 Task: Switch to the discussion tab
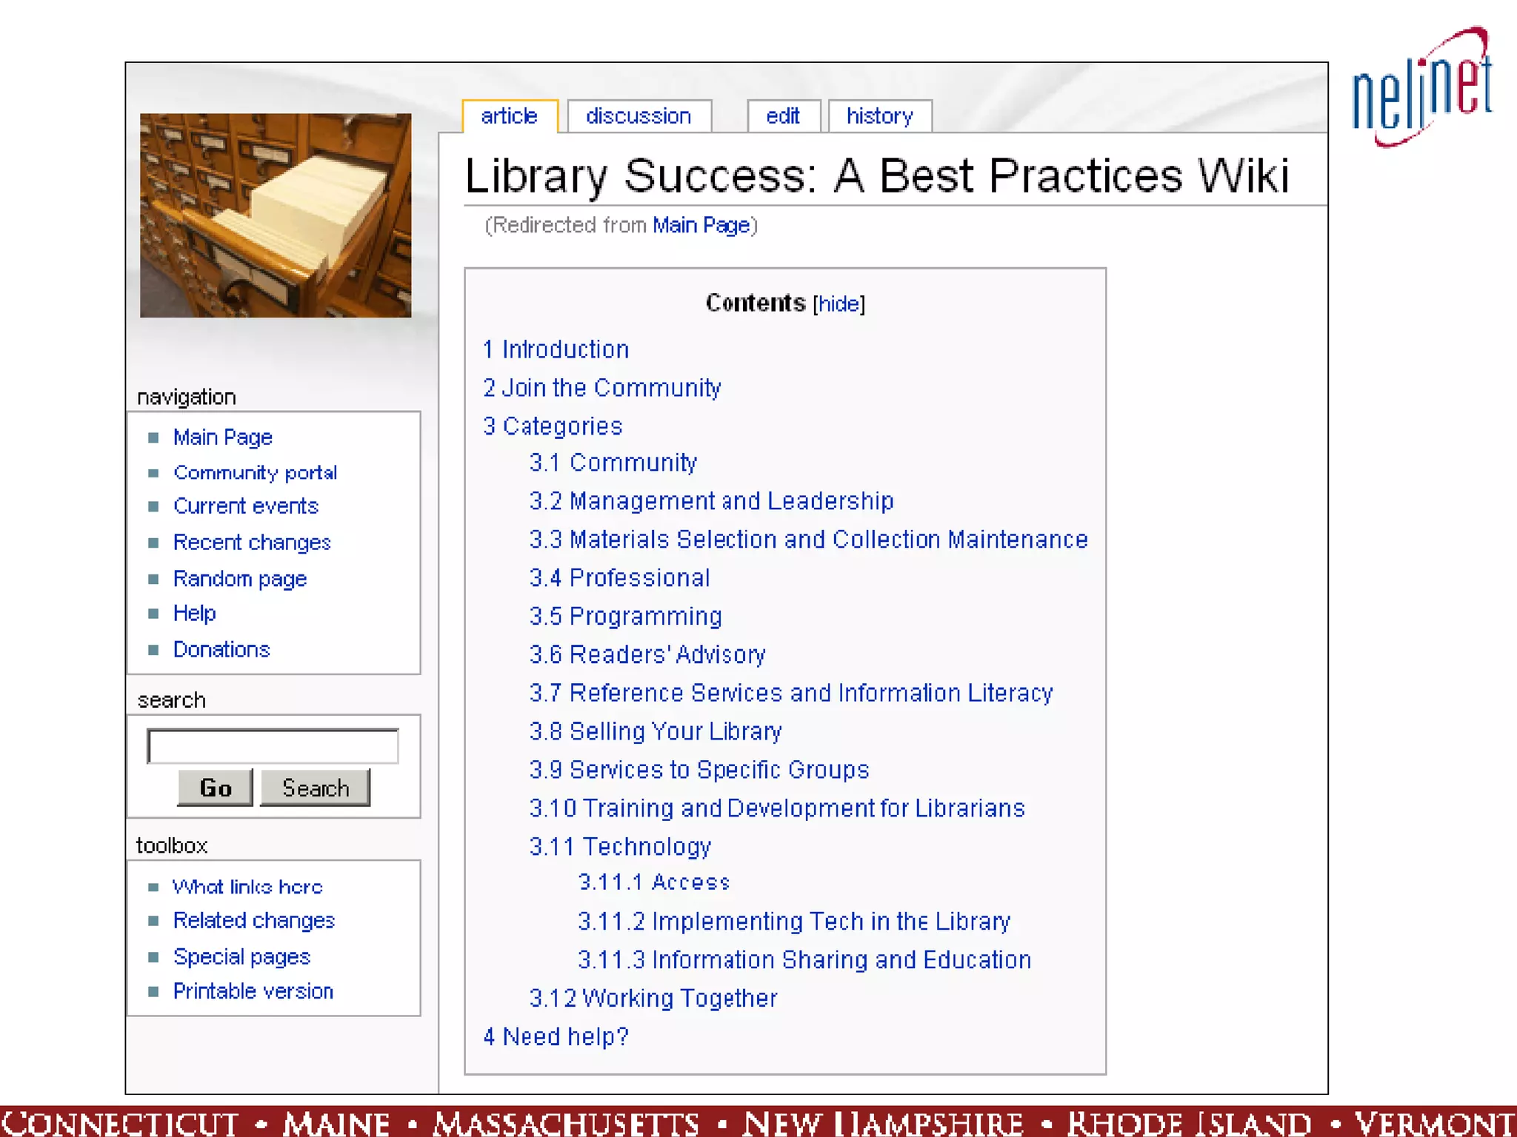coord(639,116)
